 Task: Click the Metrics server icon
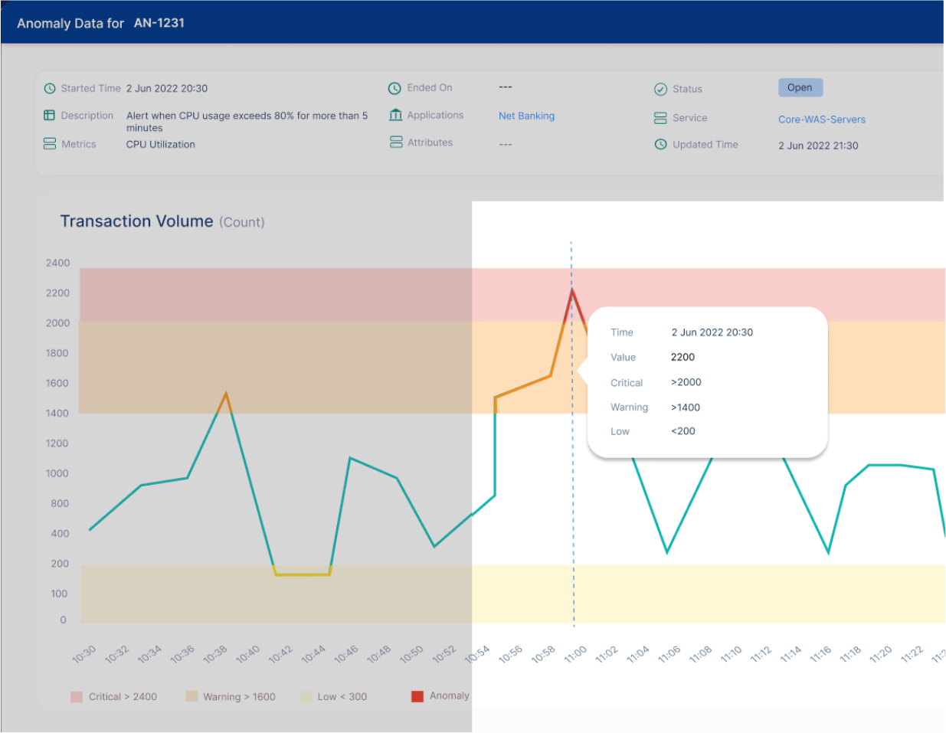50,144
